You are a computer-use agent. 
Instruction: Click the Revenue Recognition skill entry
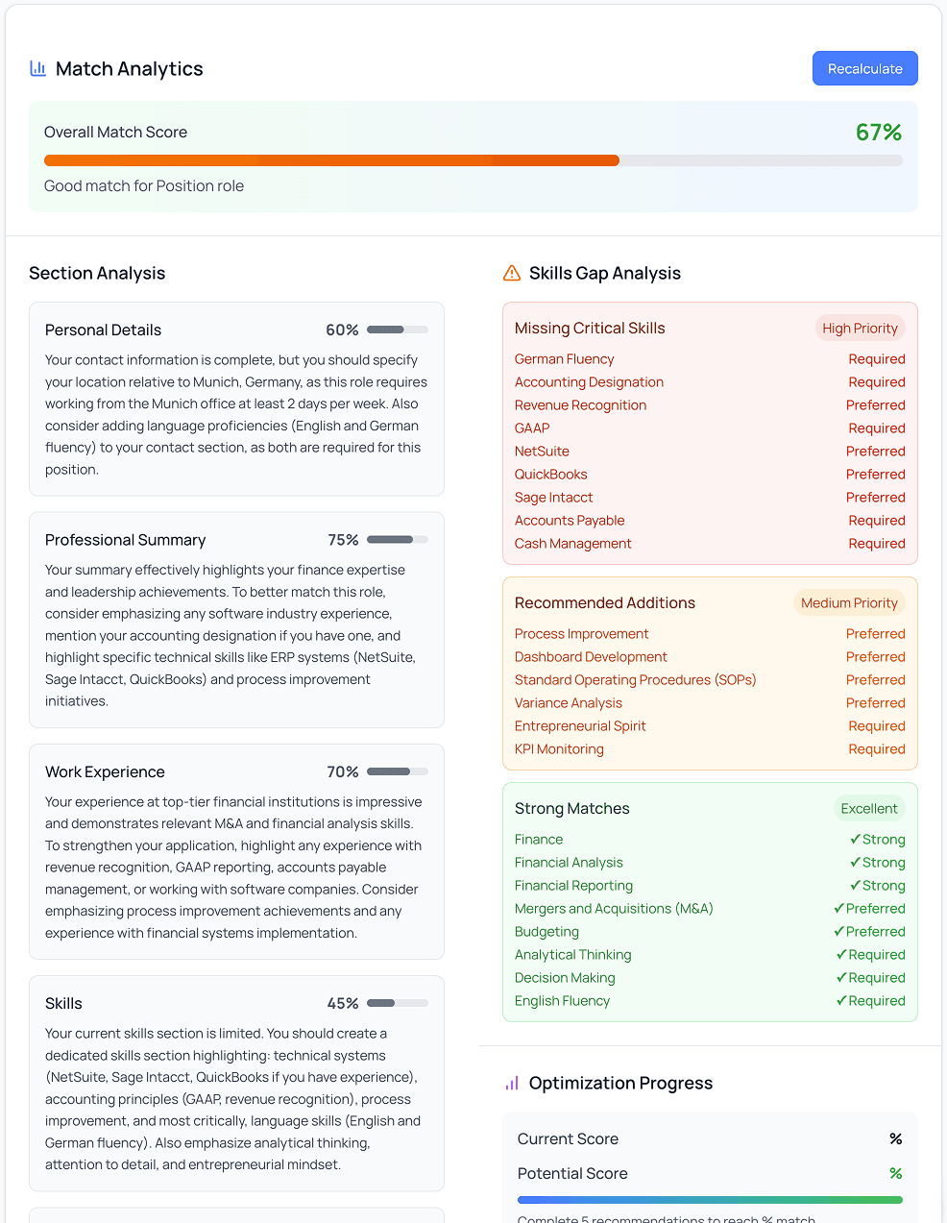coord(580,404)
